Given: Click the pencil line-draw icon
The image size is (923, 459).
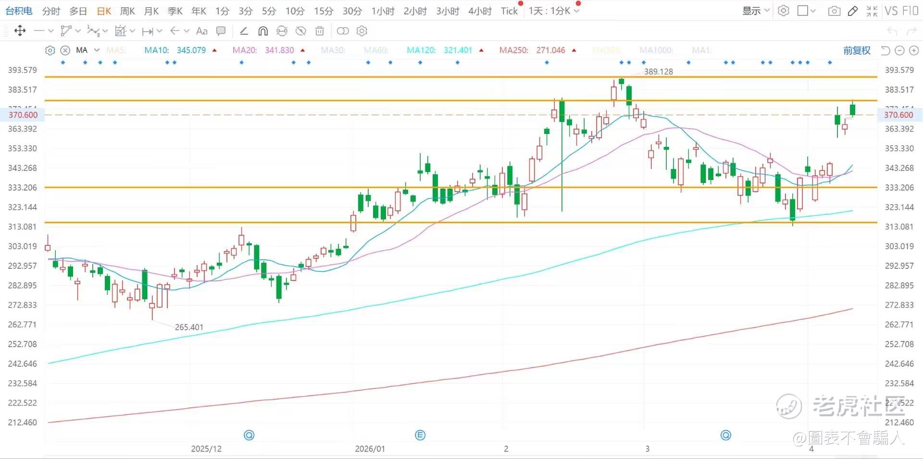Looking at the screenshot, I should point(244,31).
